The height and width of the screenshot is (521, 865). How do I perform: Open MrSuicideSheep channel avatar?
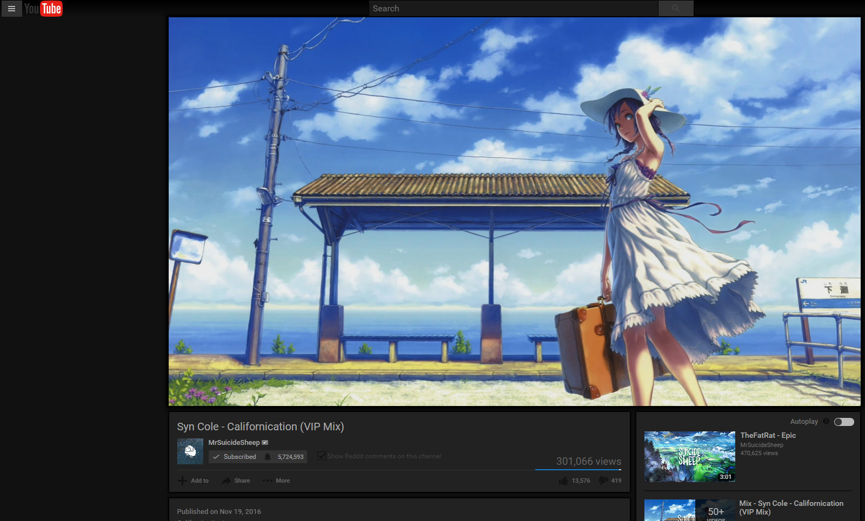click(x=190, y=451)
